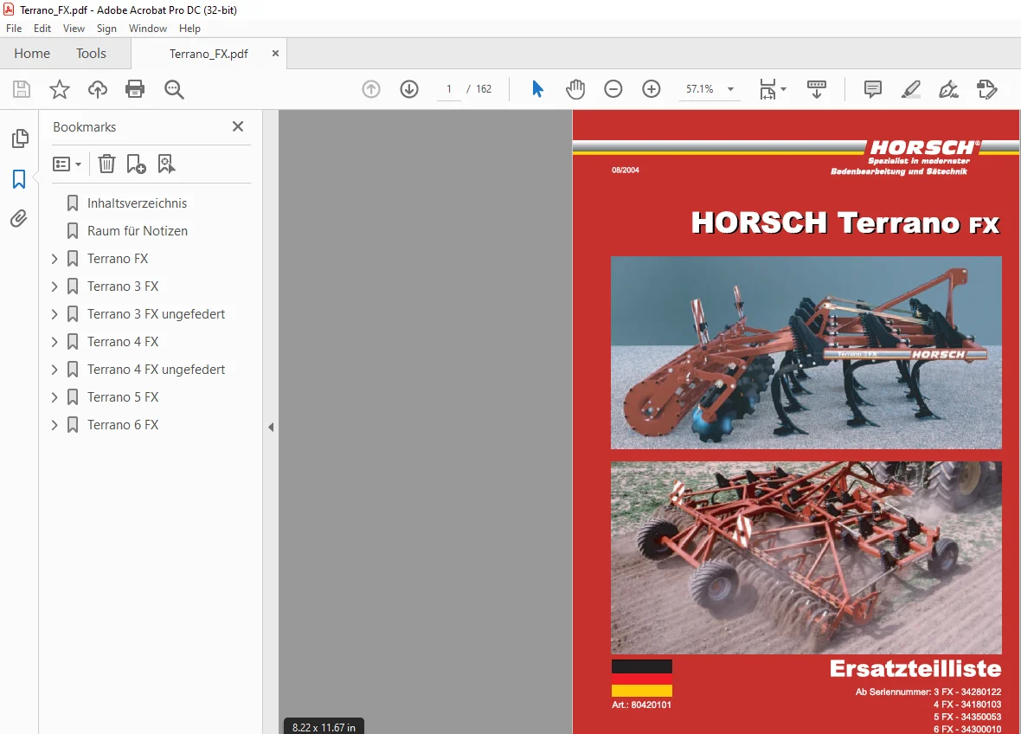Go to next page arrow
This screenshot has height=734, width=1021.
point(409,89)
